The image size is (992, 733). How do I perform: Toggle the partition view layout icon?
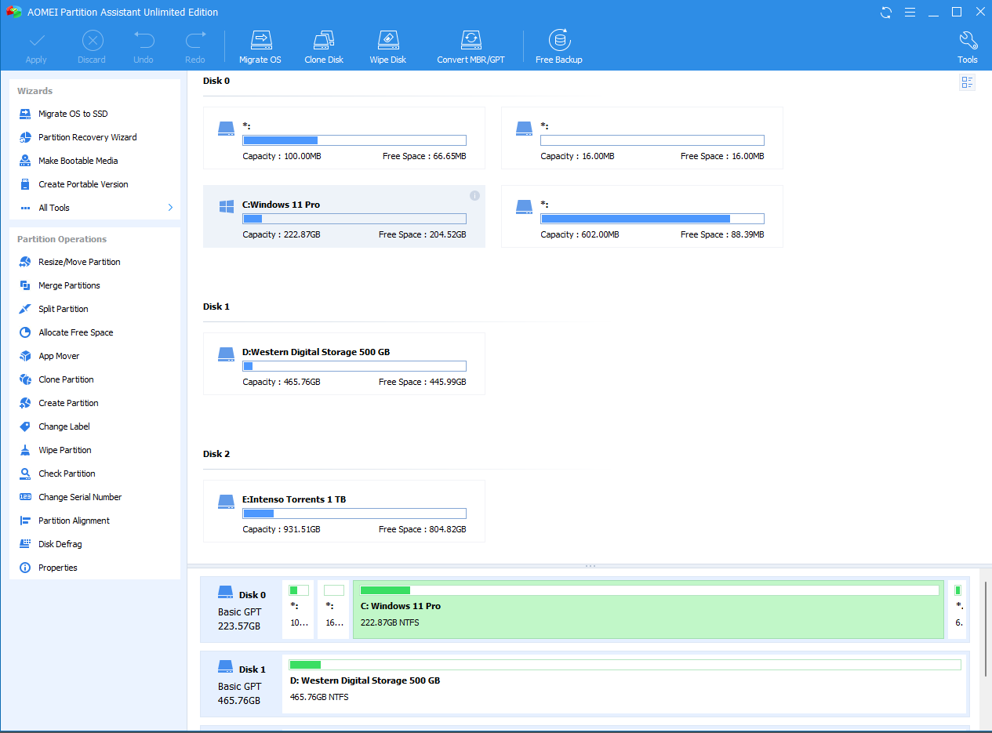point(967,82)
